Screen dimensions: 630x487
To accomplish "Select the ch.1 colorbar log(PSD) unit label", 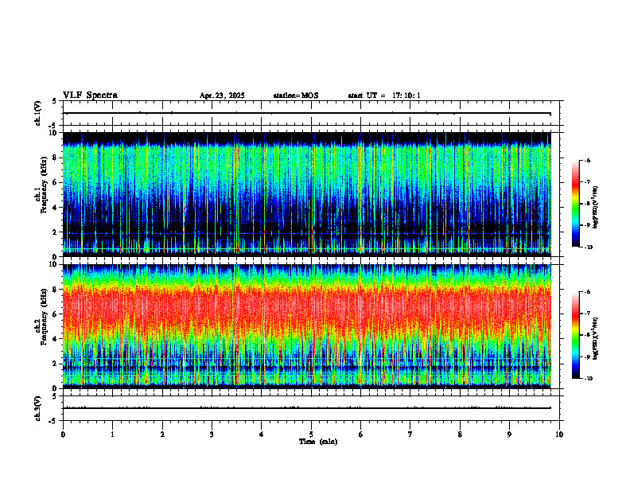I will click(596, 207).
